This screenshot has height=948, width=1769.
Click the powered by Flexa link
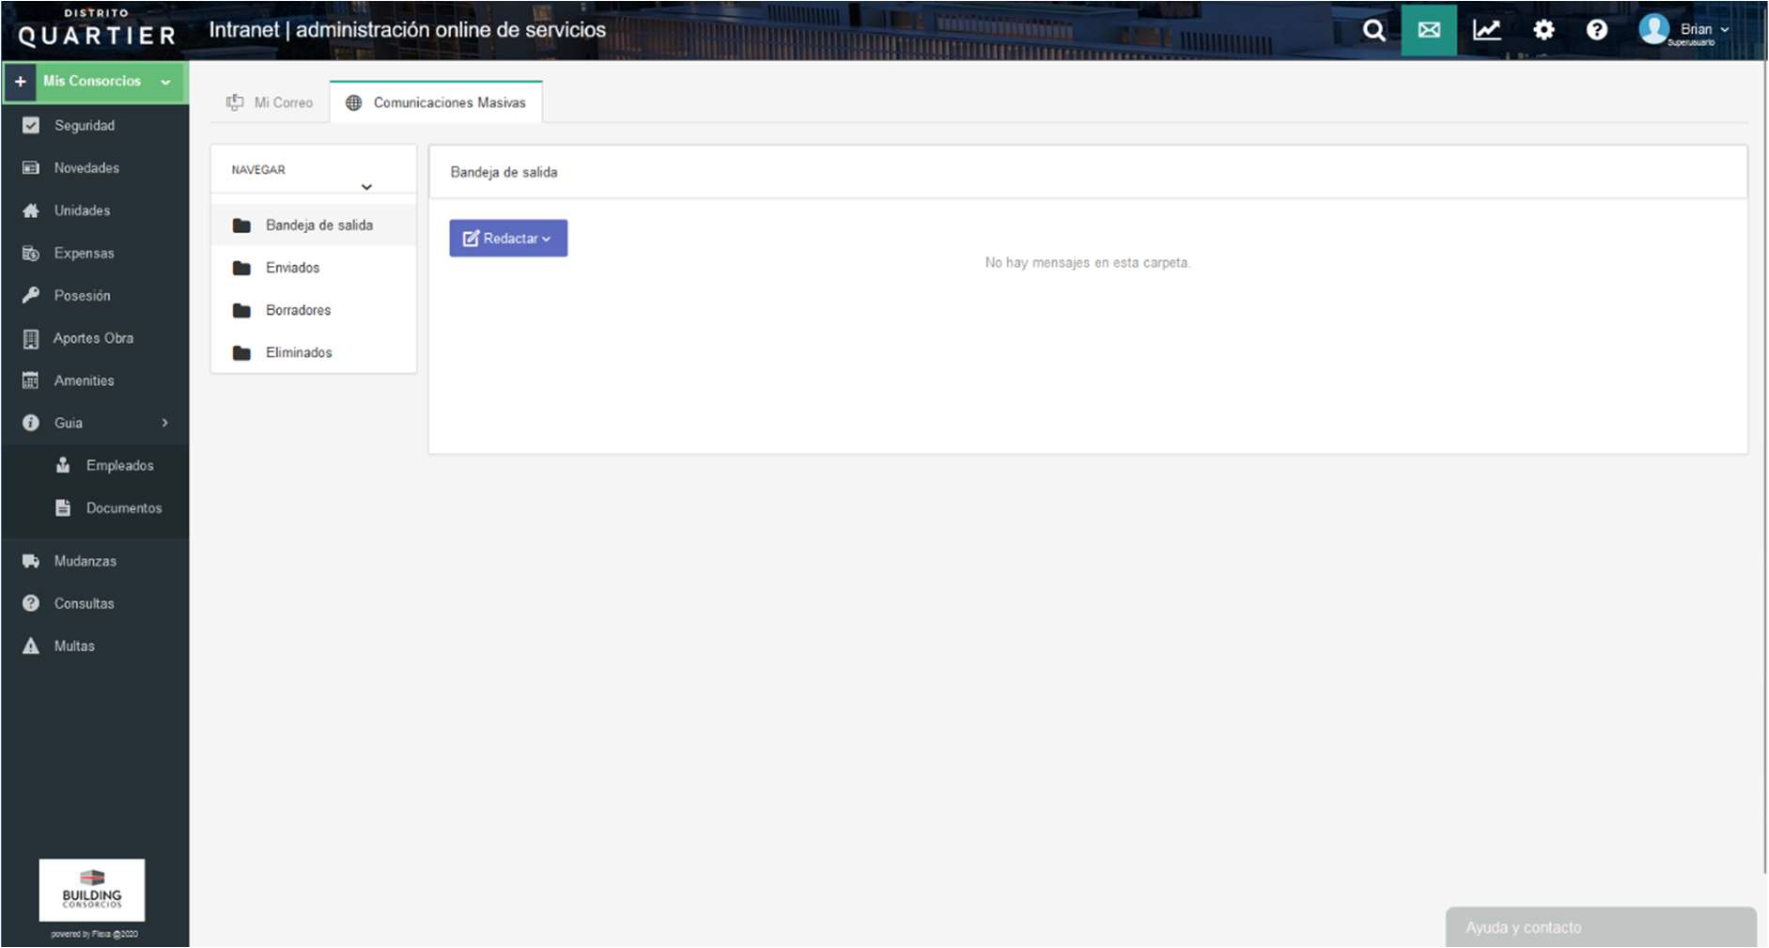pos(94,934)
